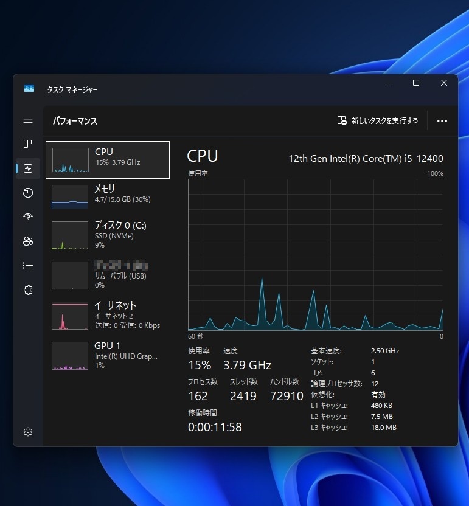Screen dimensions: 469x506
Task: Select the CPU performance item
Action: [108, 160]
